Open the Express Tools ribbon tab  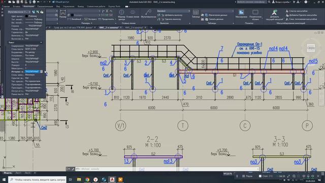(114, 7)
